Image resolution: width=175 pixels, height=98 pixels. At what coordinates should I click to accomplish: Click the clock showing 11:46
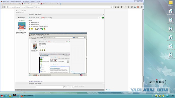point(172,96)
